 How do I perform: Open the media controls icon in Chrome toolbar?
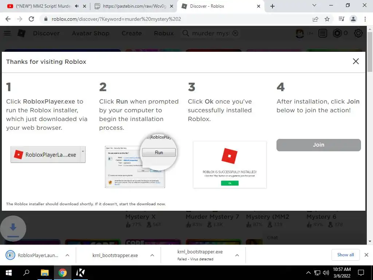tap(341, 19)
